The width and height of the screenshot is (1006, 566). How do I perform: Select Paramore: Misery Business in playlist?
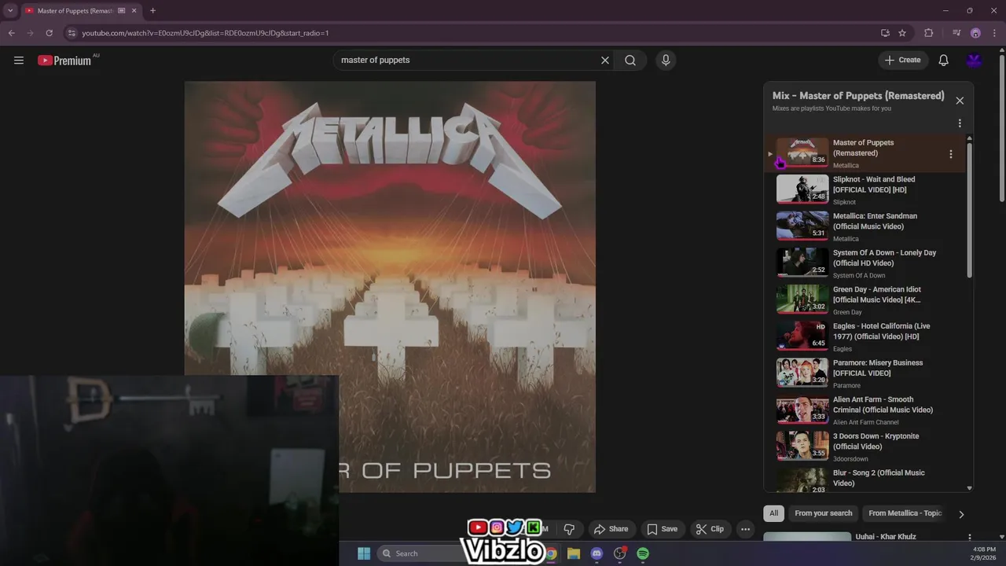pos(865,373)
